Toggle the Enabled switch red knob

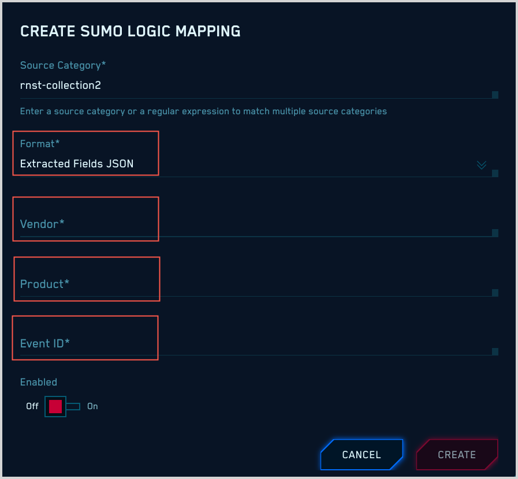(55, 406)
